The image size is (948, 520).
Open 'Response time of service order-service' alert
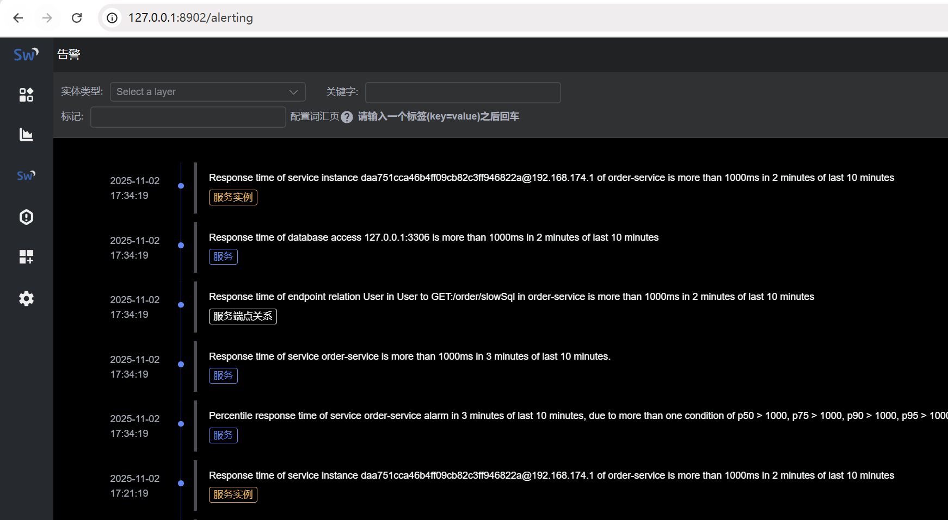click(410, 356)
